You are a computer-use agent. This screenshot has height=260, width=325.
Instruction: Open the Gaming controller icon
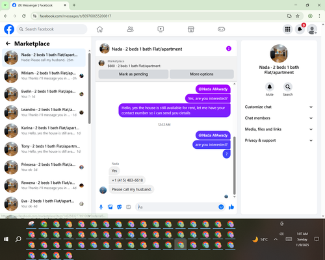(221, 29)
